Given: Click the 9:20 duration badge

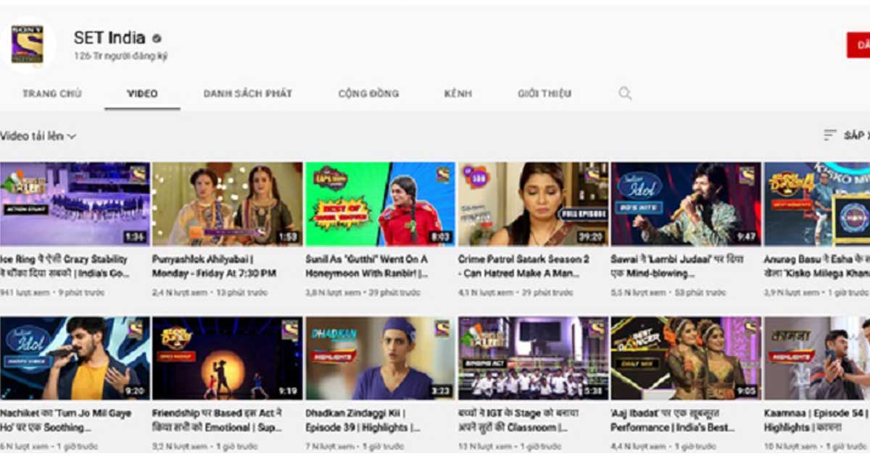Looking at the screenshot, I should pos(135,391).
